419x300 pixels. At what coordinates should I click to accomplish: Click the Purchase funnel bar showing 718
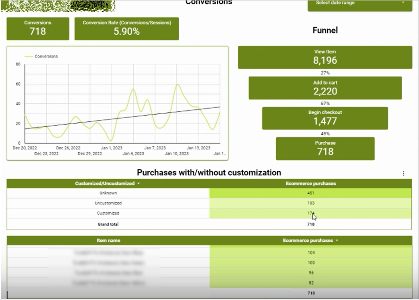[325, 148]
